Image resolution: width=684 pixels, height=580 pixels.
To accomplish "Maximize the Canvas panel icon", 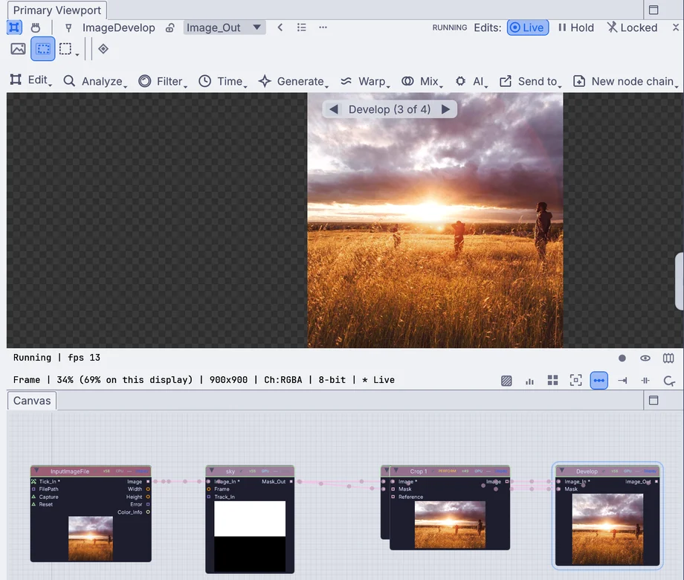I will (x=654, y=400).
